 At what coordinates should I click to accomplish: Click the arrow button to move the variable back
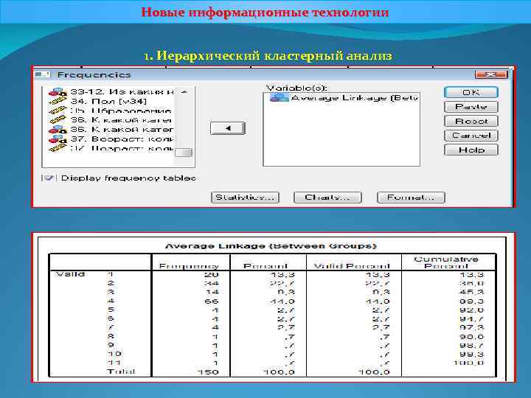coord(228,128)
